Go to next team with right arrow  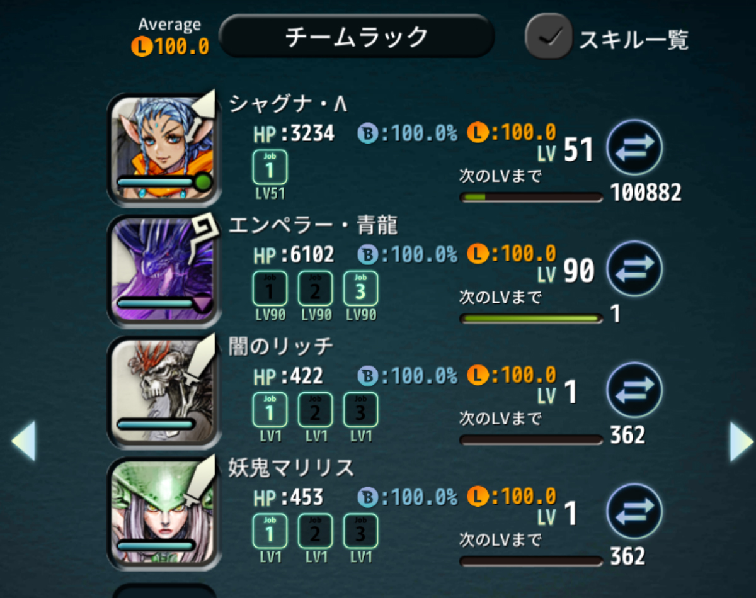tap(742, 442)
